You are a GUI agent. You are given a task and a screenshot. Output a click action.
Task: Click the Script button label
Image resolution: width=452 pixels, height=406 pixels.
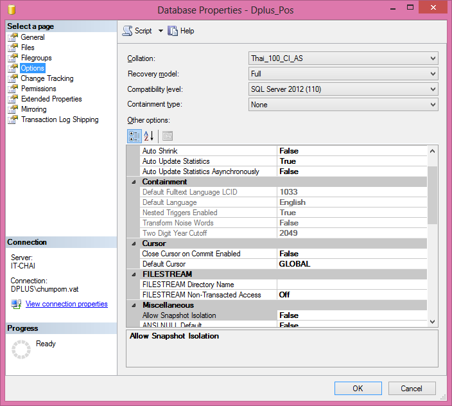click(143, 31)
